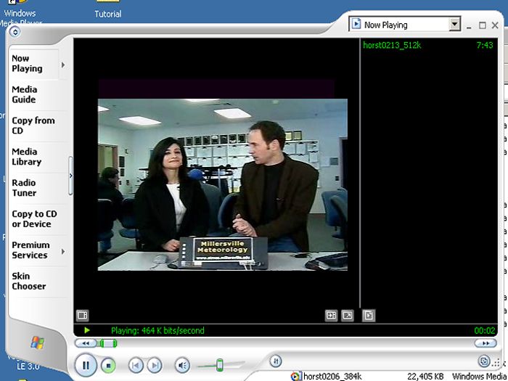Skip to the previous track
This screenshot has width=508, height=381.
(136, 366)
